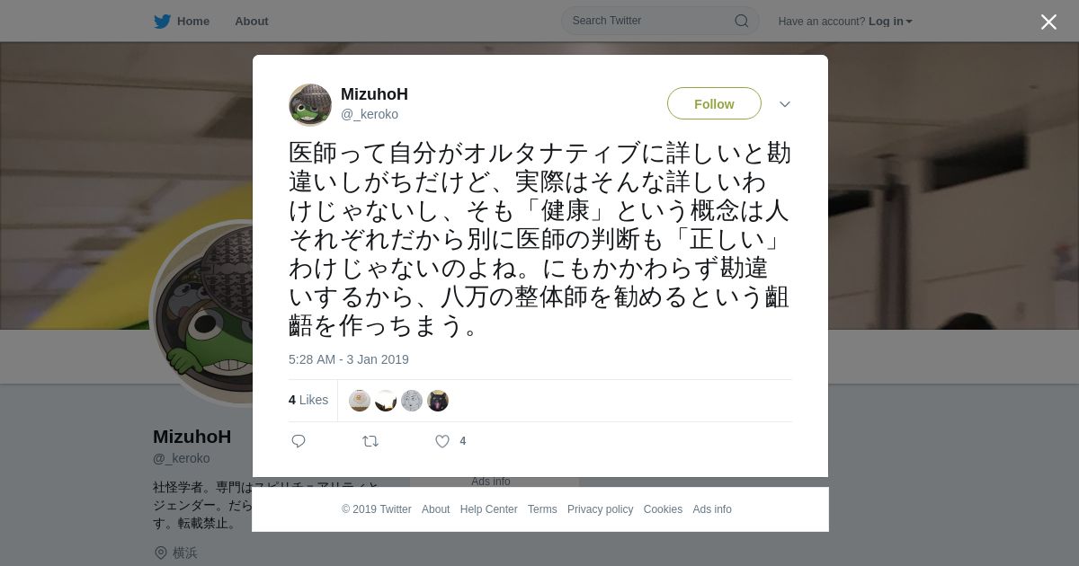
Task: Click the black cat liker avatar
Action: point(438,401)
